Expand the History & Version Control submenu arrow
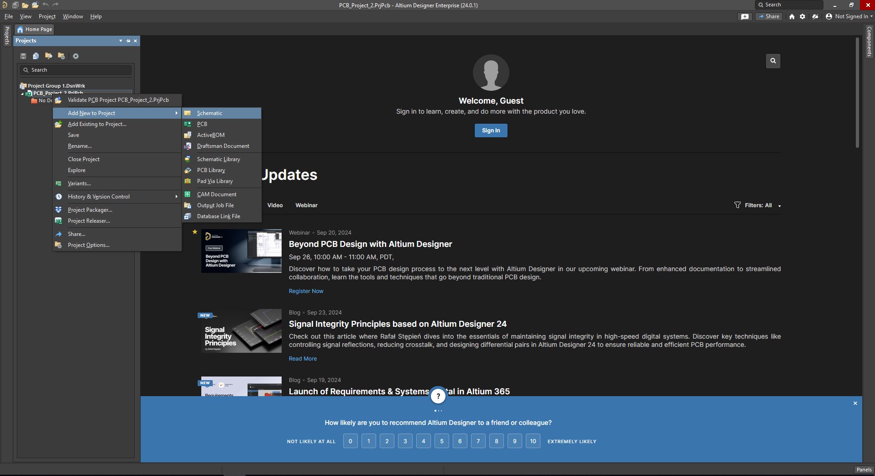Viewport: 875px width, 476px height. click(177, 197)
